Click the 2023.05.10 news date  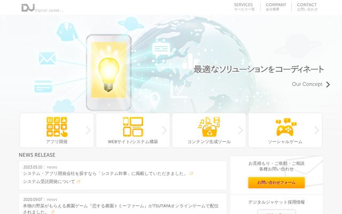tap(33, 167)
